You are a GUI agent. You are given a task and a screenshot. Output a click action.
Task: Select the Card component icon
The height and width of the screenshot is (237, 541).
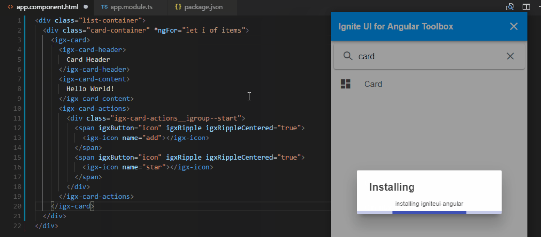(345, 84)
